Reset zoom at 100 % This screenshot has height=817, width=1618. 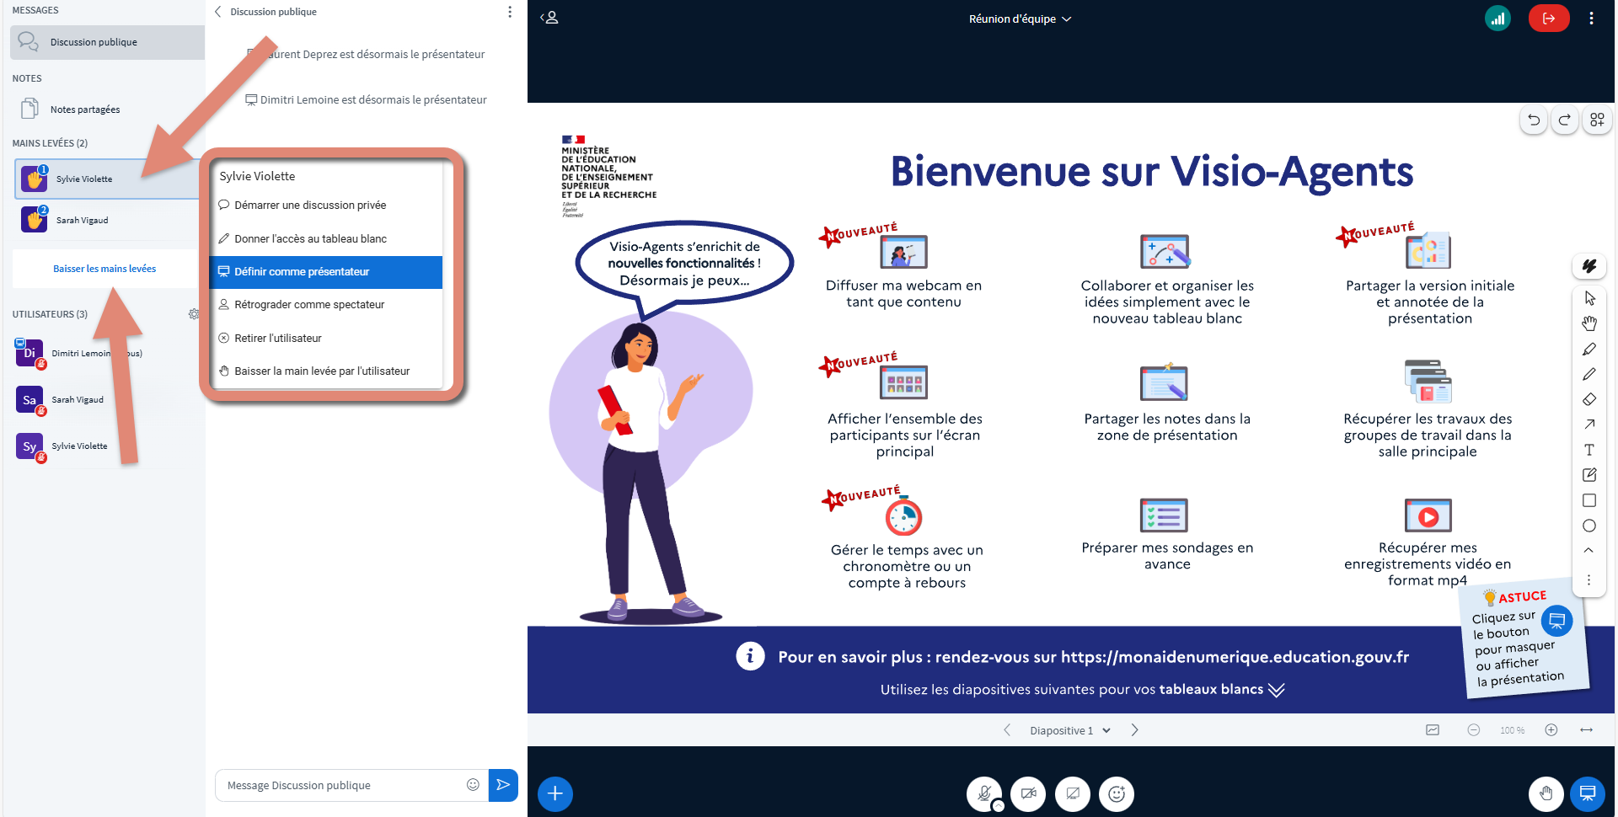coord(1512,730)
